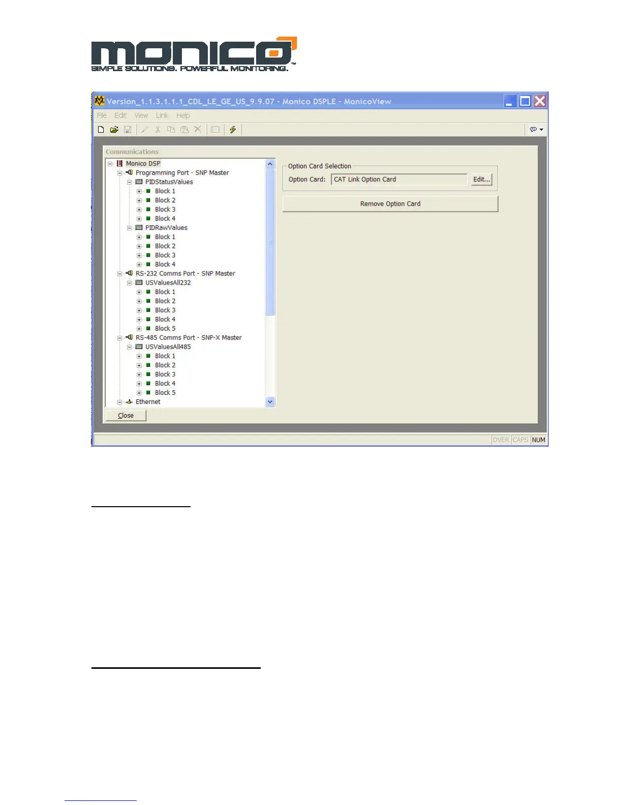Collapse the USValuesAll485 node
Screen dimensions: 622x805
pos(130,347)
